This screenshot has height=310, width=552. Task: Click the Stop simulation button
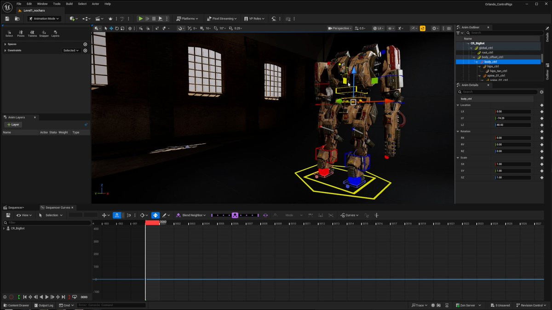tap(154, 18)
